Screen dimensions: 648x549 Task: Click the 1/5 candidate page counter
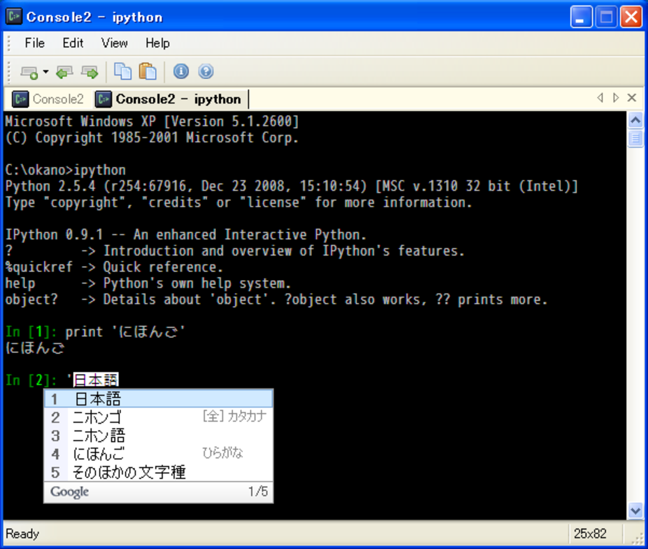click(258, 492)
